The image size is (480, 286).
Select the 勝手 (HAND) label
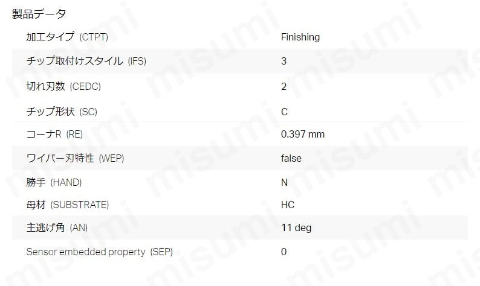coord(54,182)
